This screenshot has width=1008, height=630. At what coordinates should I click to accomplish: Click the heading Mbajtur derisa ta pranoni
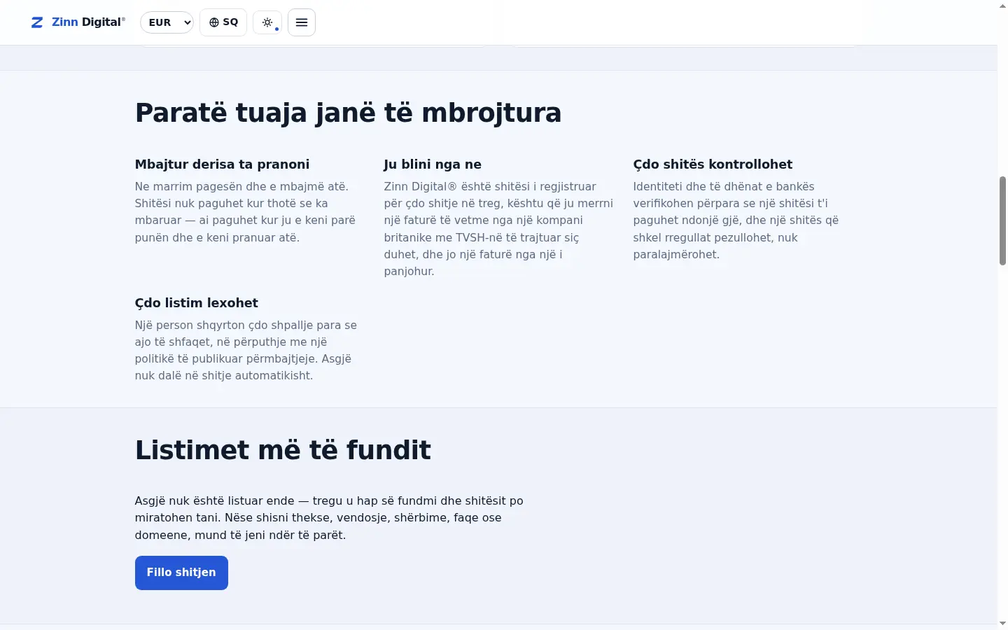pos(222,164)
